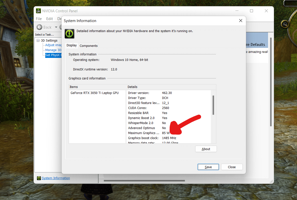Viewport: 297px width, 200px height.
Task: Click the DirectX runtime version 12.0 value
Action: pos(114,69)
